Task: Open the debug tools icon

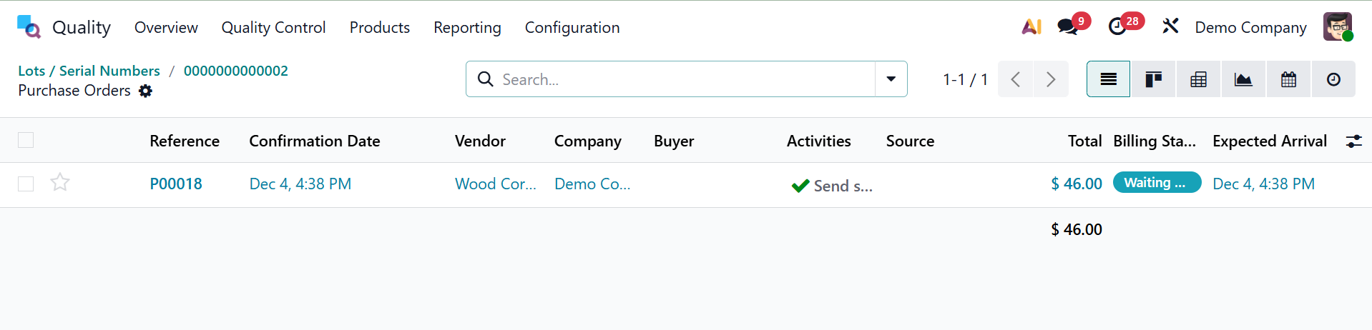Action: [1170, 27]
